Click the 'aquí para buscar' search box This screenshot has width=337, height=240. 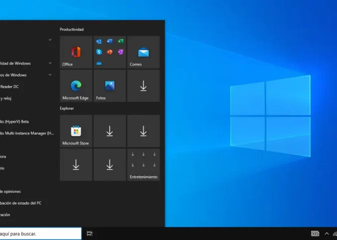pyautogui.click(x=40, y=234)
